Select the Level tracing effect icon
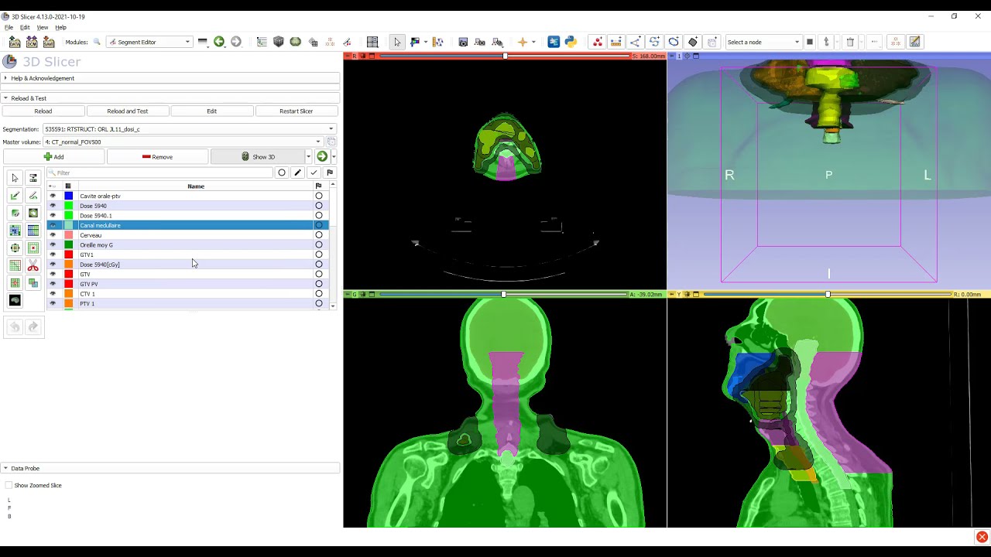This screenshot has width=991, height=557. 33,214
